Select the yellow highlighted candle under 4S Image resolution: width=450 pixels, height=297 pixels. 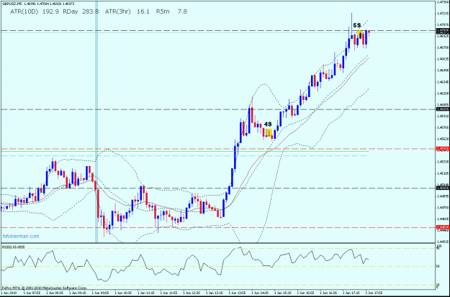point(269,133)
